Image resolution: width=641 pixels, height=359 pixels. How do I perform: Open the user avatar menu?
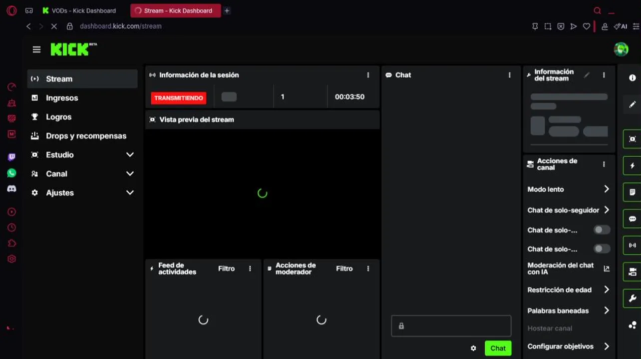(621, 49)
